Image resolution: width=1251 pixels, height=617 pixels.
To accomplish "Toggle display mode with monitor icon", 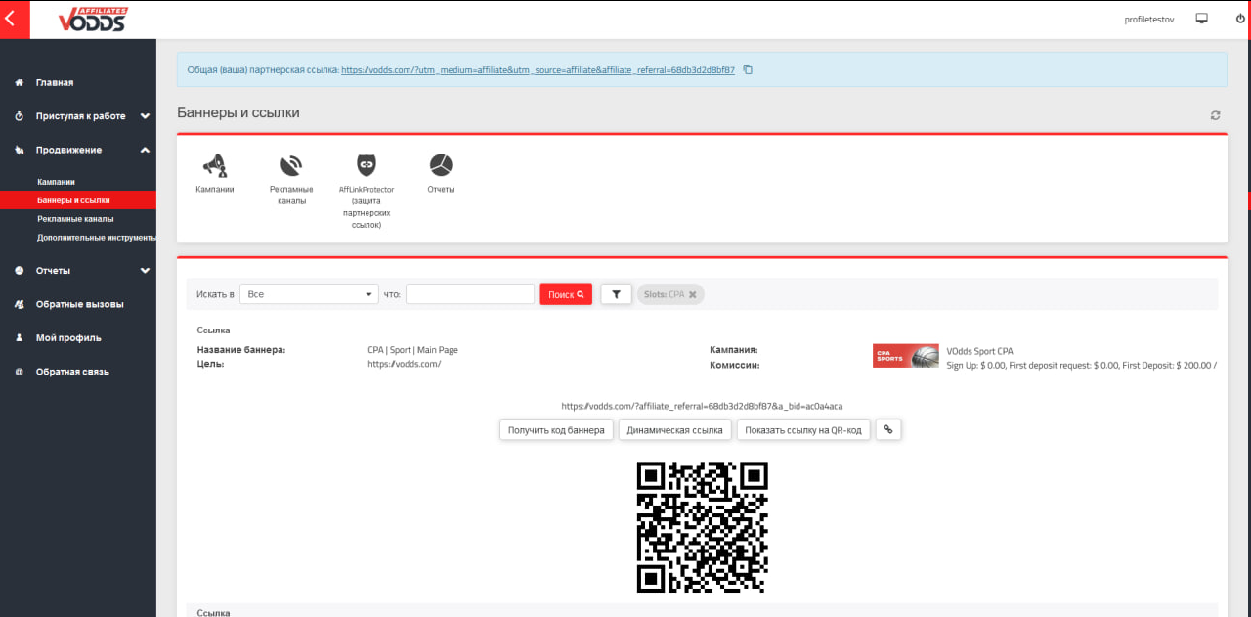I will tap(1201, 19).
